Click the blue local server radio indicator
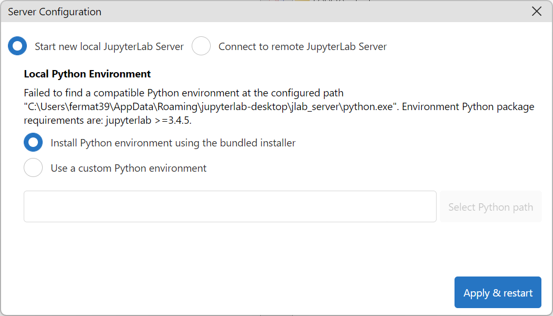Viewport: 553px width, 316px height. click(x=17, y=46)
